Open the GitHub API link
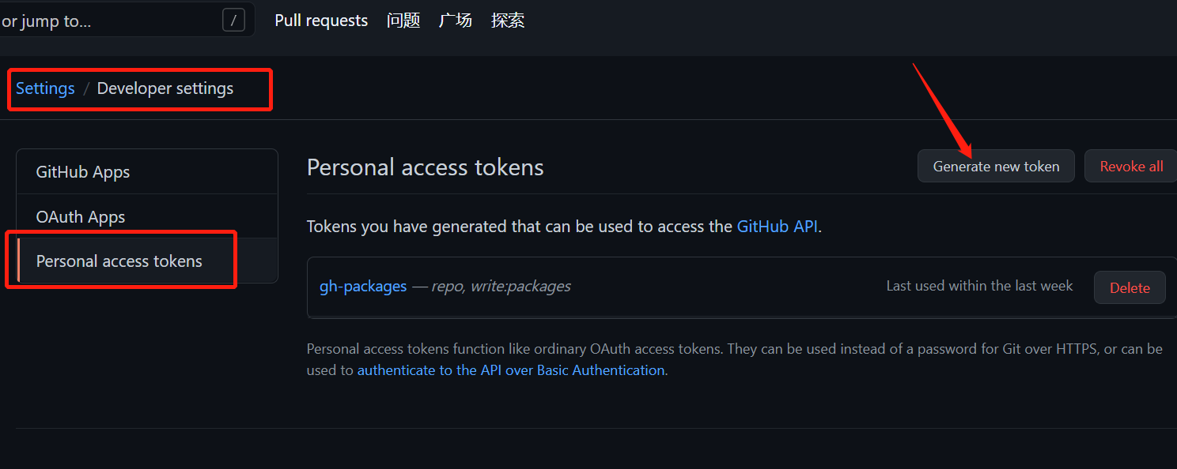Viewport: 1177px width, 469px height. 778,227
